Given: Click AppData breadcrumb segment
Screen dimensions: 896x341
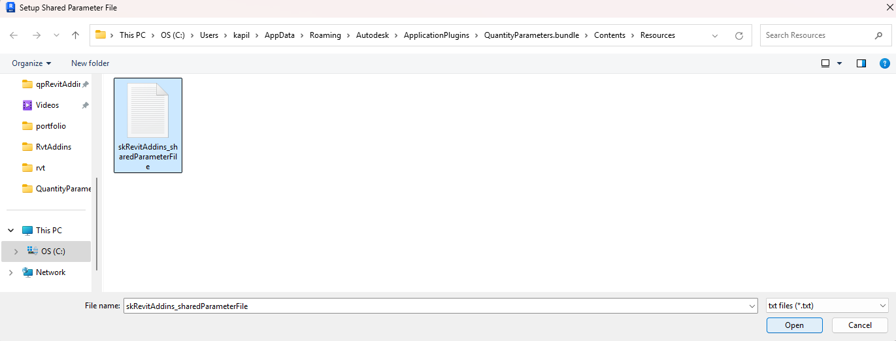Looking at the screenshot, I should pyautogui.click(x=281, y=35).
